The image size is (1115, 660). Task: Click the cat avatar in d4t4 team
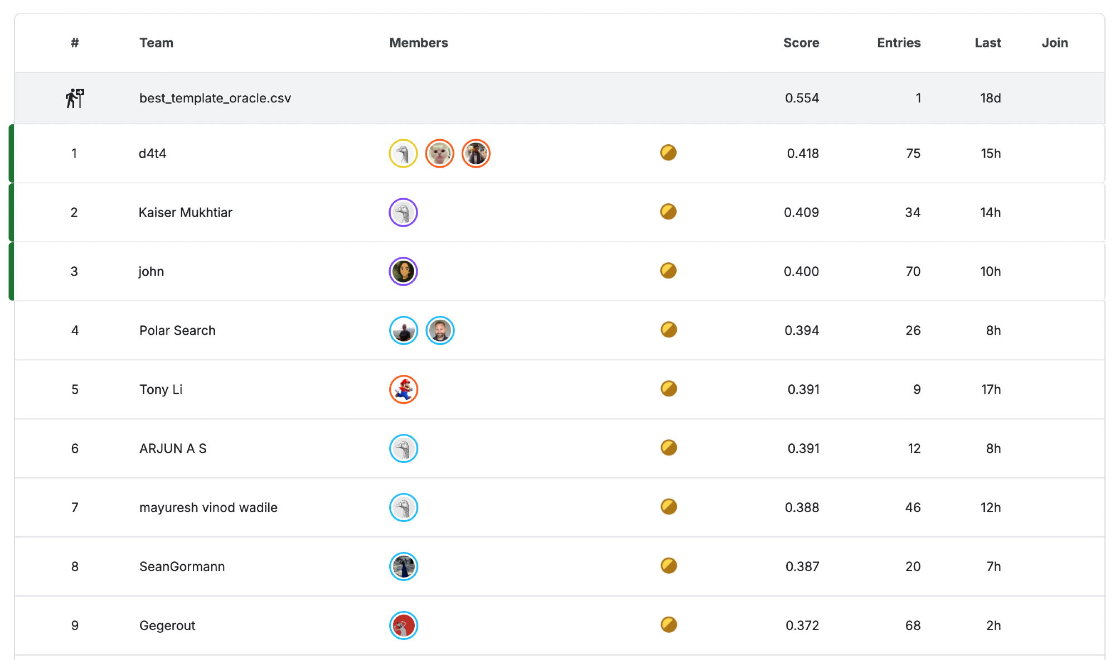[x=439, y=153]
